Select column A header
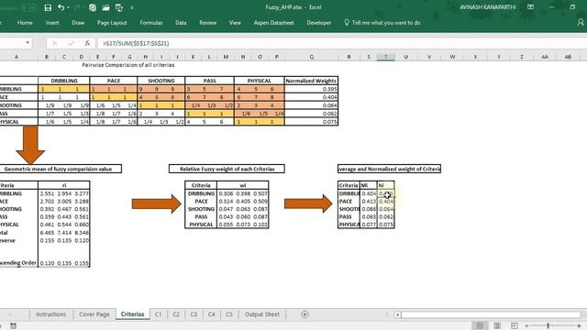The height and width of the screenshot is (330, 587). coord(17,57)
